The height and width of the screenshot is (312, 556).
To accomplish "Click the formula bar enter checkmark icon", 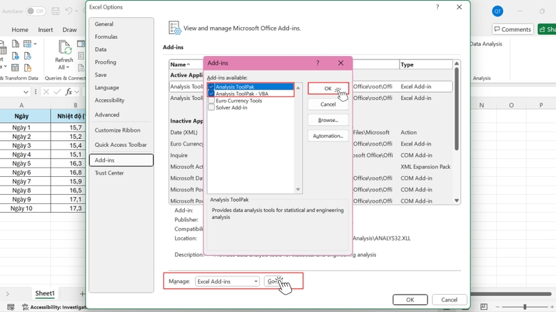I will pyautogui.click(x=57, y=92).
